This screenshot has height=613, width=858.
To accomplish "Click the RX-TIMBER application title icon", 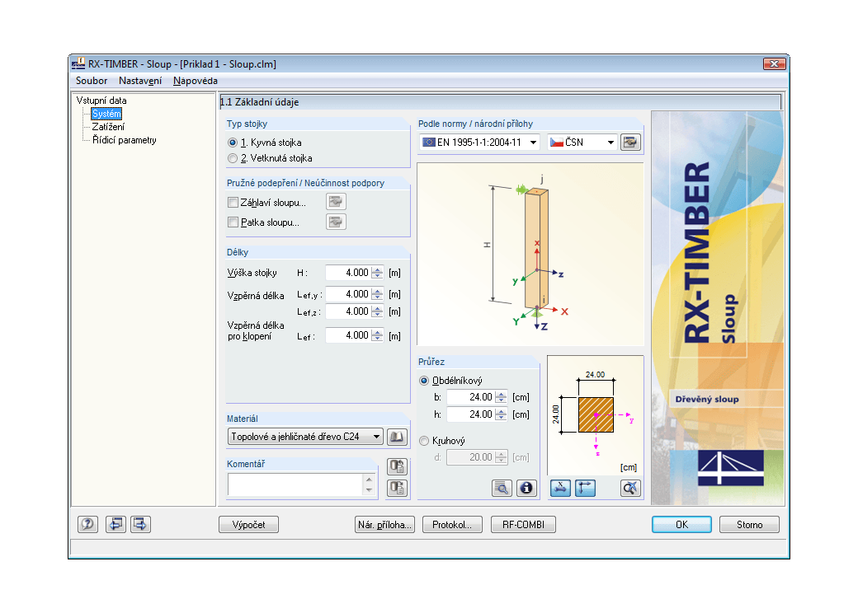I will 78,63.
